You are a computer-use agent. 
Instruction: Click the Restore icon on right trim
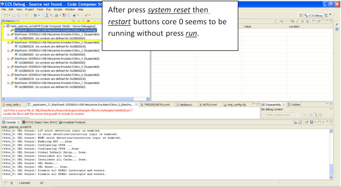337,24
